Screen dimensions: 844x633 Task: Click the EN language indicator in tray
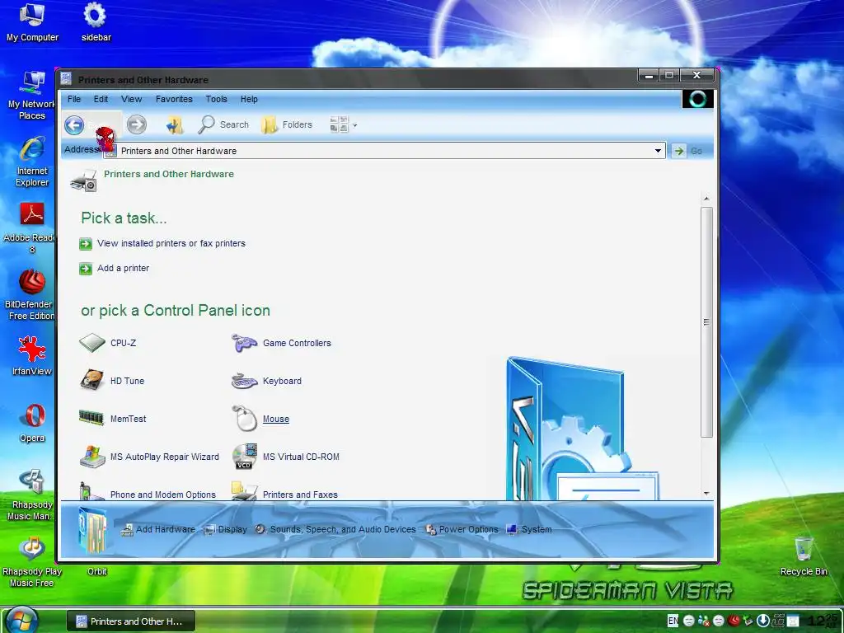[x=673, y=621]
